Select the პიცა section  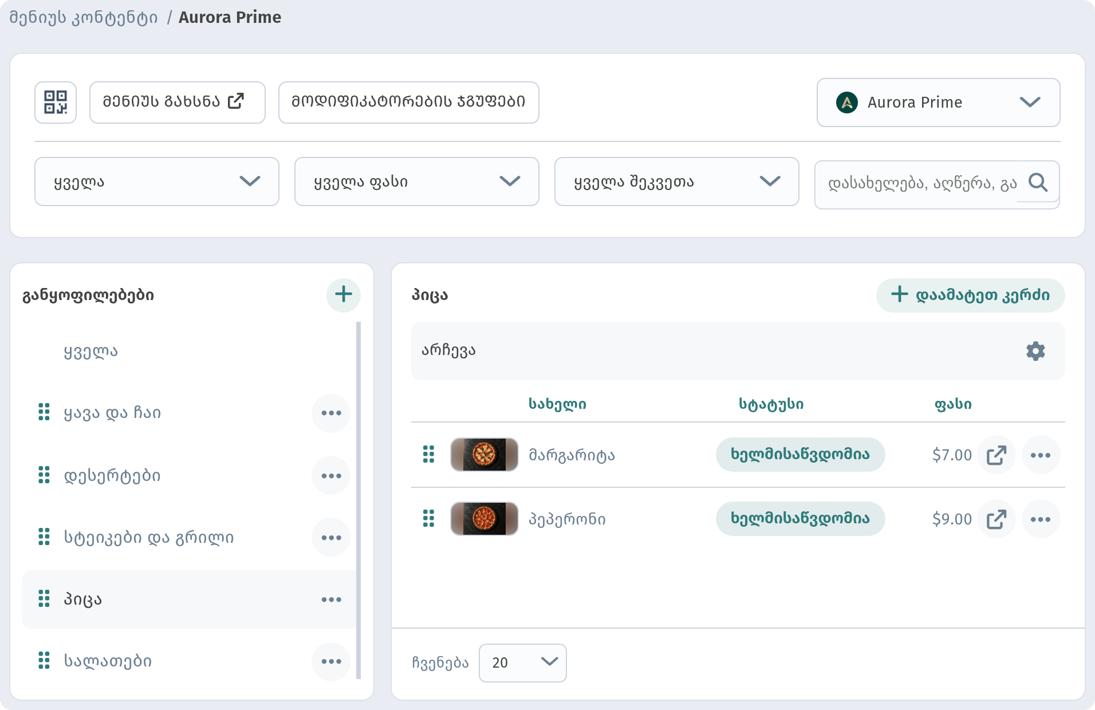[189, 599]
